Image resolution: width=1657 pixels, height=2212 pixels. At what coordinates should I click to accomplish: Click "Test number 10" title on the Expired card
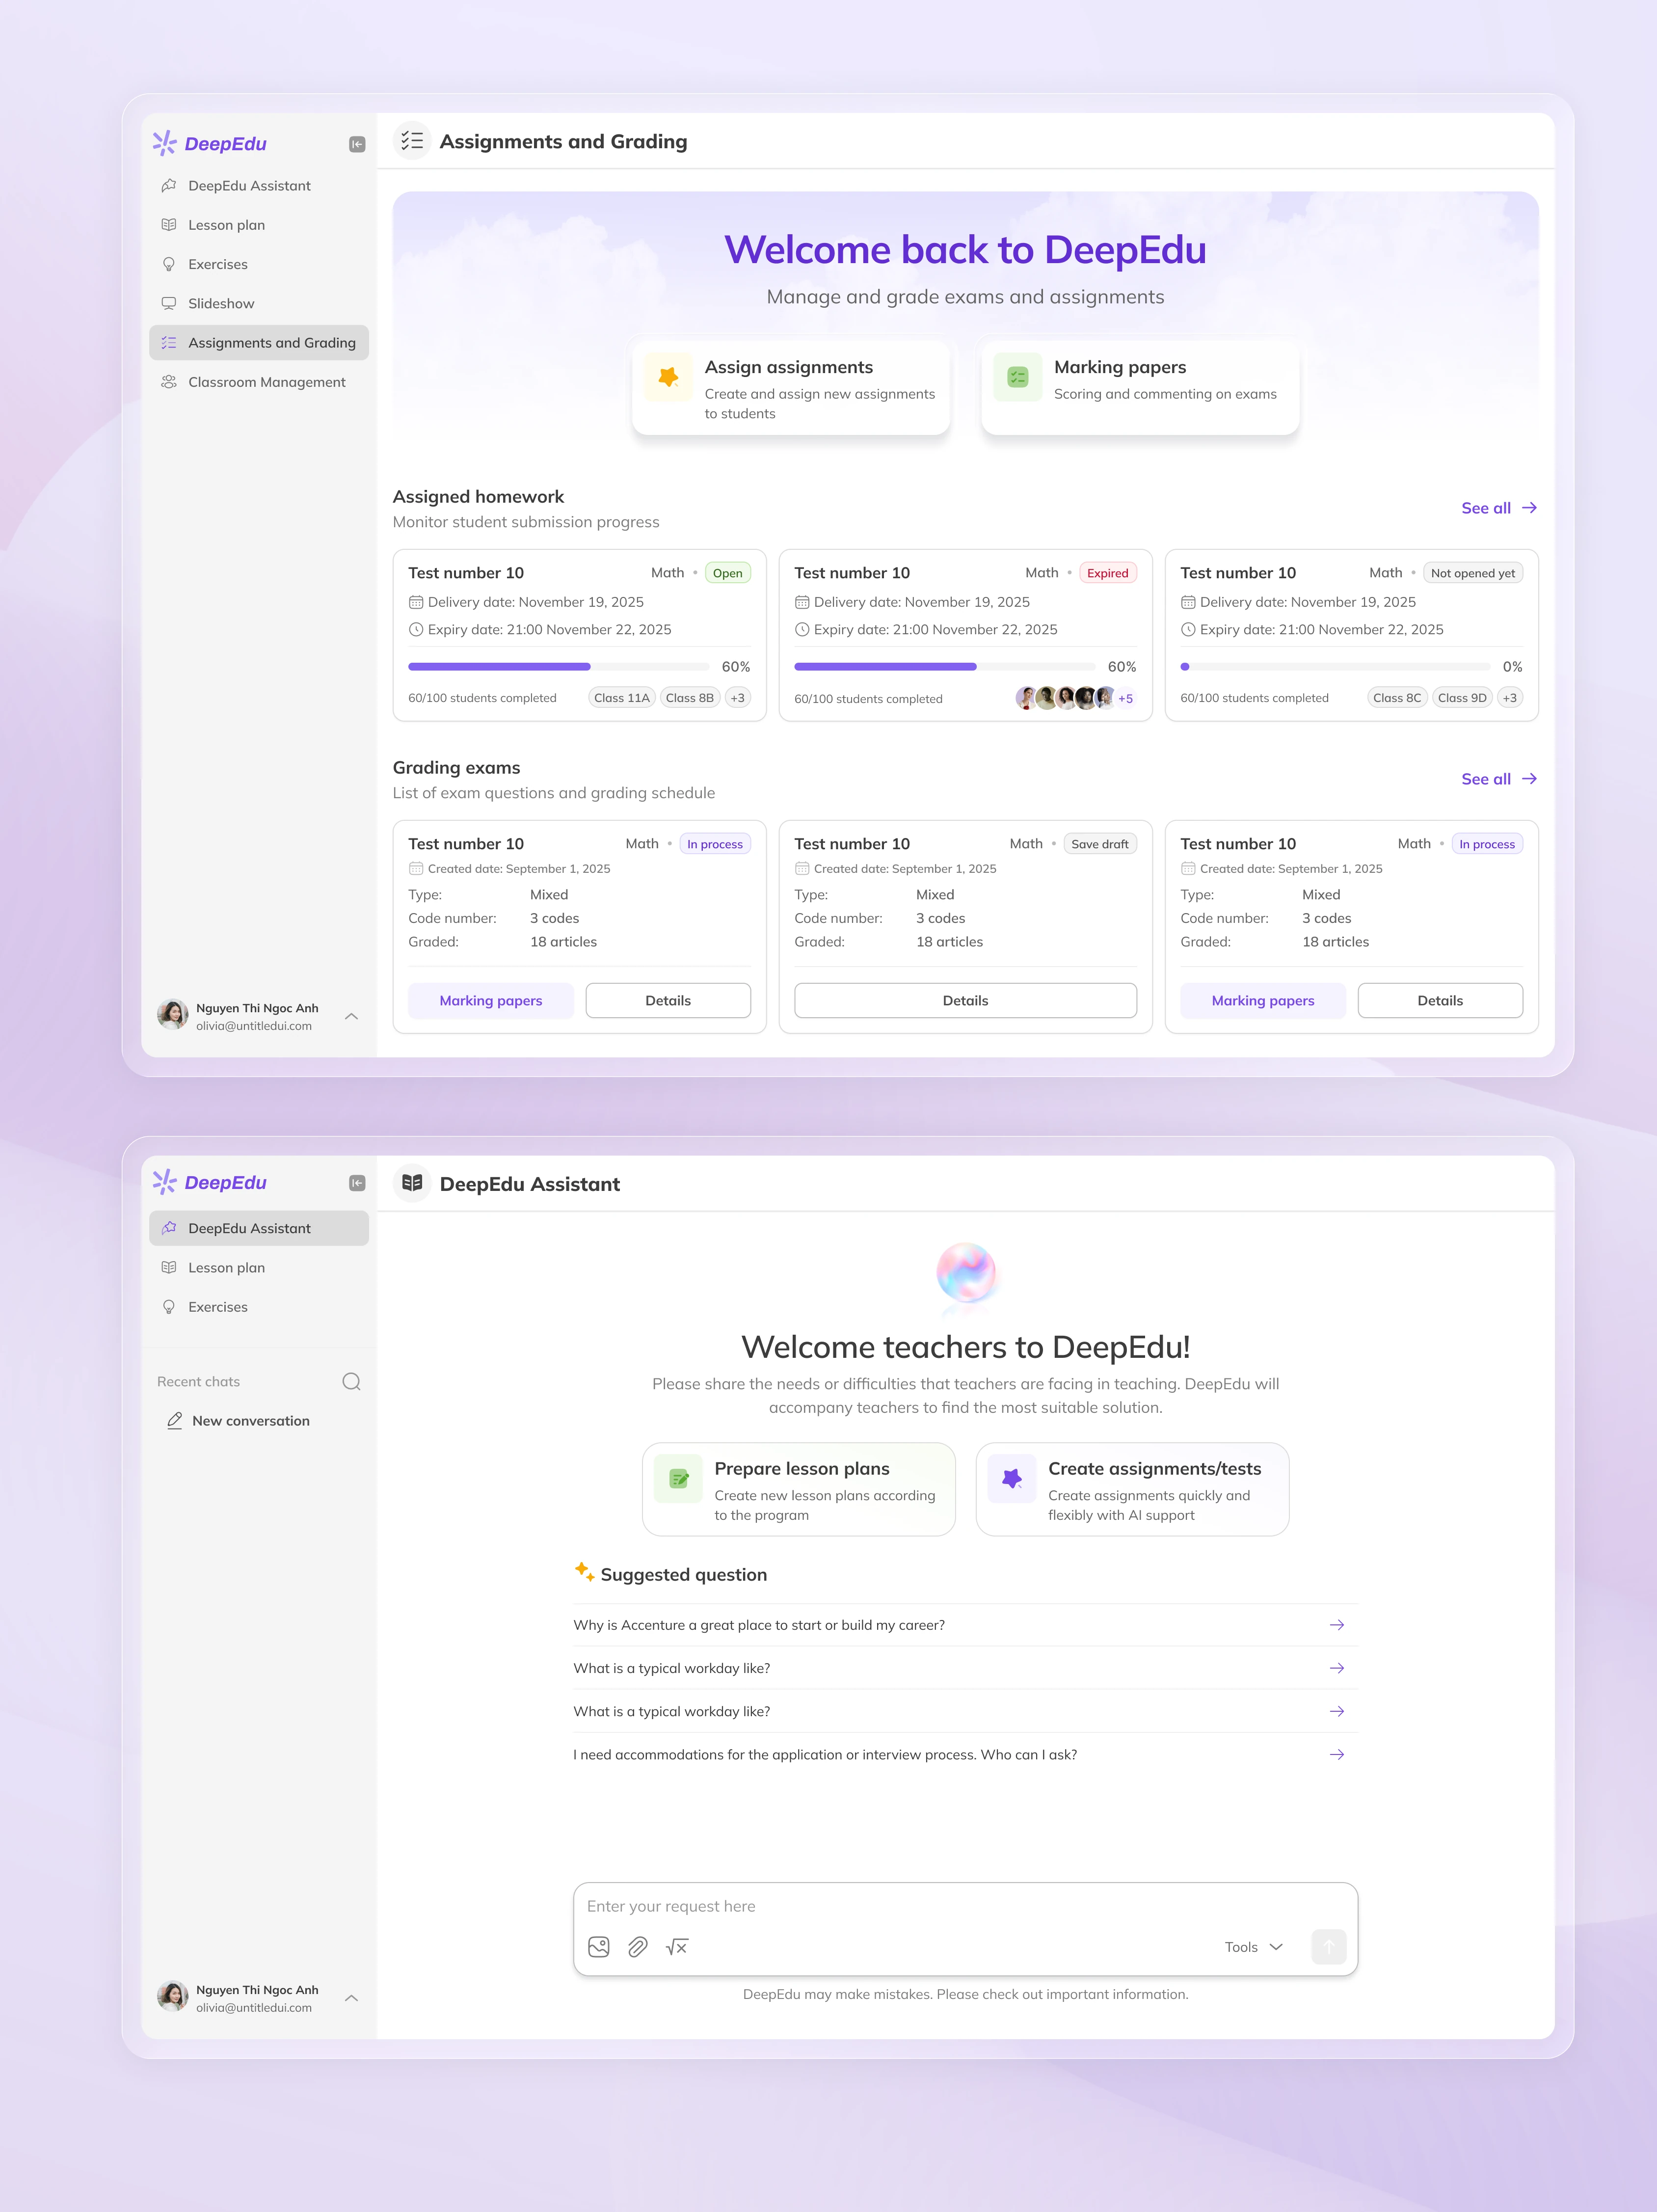(852, 573)
